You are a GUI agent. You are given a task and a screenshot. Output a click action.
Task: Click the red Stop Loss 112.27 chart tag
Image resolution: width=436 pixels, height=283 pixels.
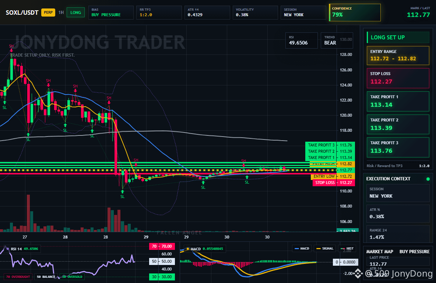334,183
